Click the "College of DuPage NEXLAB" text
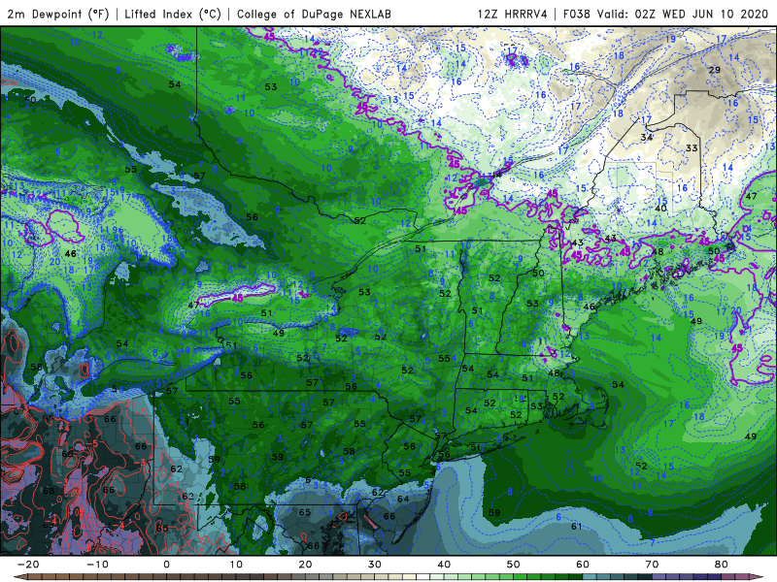 pos(314,14)
